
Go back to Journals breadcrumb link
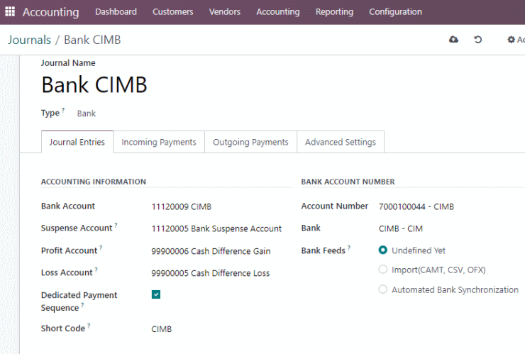[30, 40]
